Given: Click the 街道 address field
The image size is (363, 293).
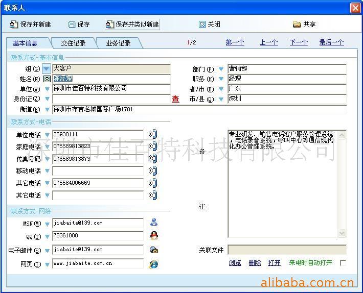Looking at the screenshot, I should pos(199,109).
